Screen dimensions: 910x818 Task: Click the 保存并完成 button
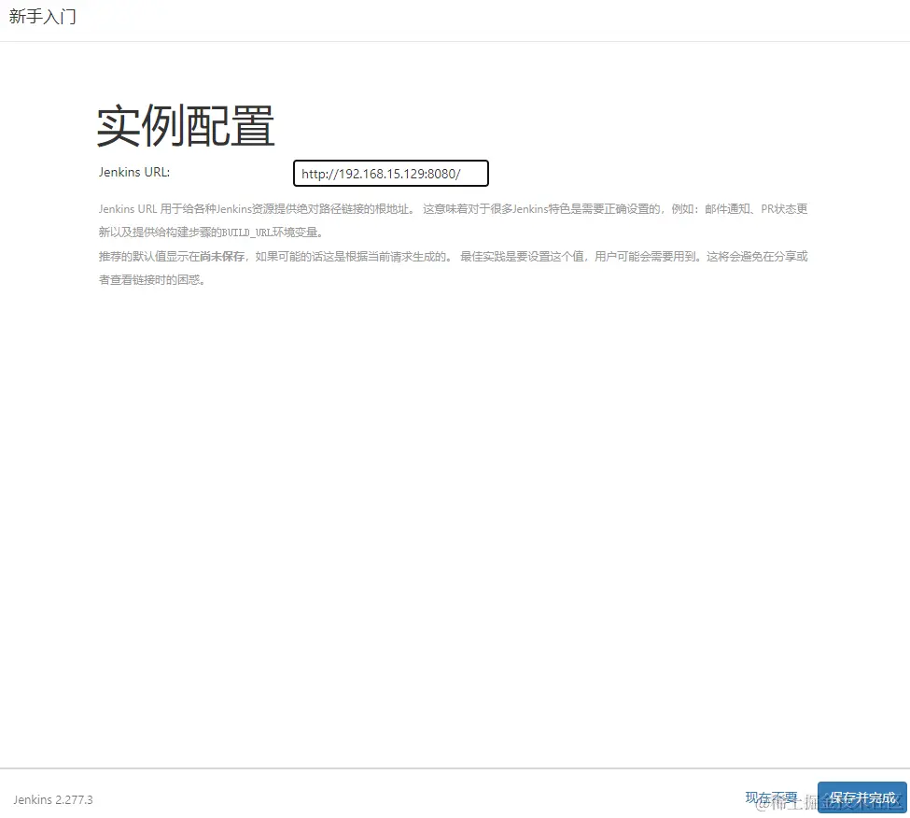861,797
